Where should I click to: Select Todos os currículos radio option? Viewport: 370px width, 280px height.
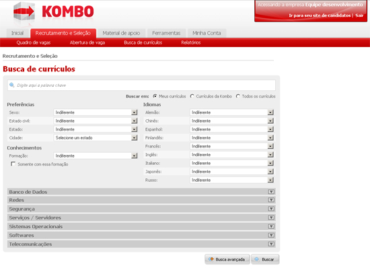click(238, 96)
